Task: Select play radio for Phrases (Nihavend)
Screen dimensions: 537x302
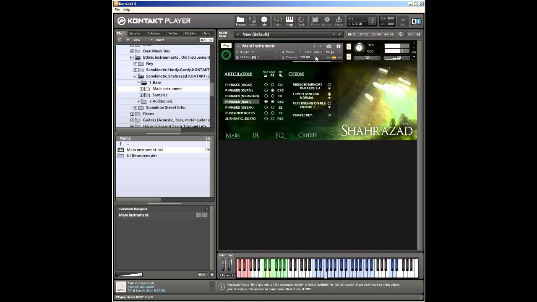Action: click(266, 96)
